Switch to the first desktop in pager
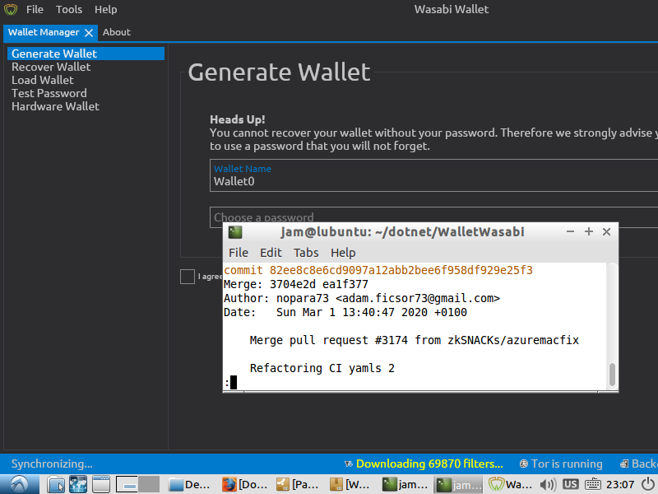The width and height of the screenshot is (658, 494). point(127,485)
